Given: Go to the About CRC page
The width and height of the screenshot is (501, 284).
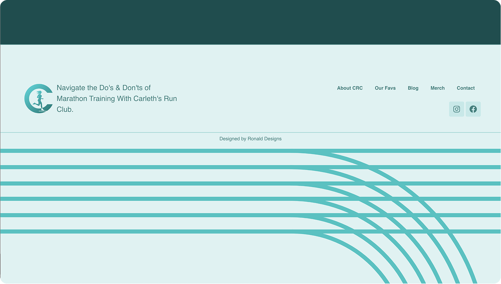Looking at the screenshot, I should [x=350, y=88].
